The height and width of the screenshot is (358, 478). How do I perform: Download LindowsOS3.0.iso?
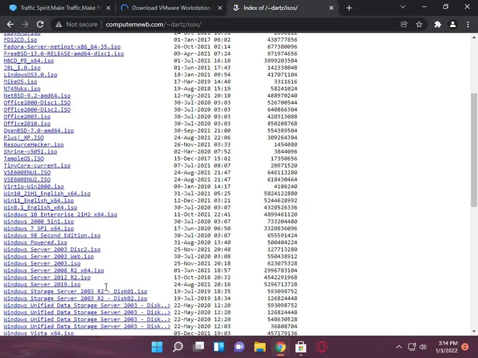click(x=30, y=75)
